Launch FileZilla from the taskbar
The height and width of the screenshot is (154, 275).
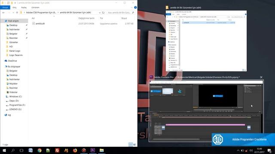coord(57,150)
